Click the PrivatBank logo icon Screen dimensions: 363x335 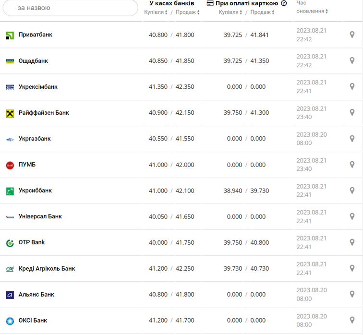(x=10, y=36)
